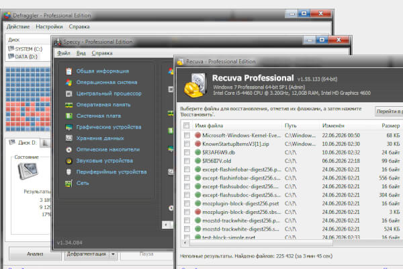Viewport: 403px width, 269px height.
Task: Click the Defraggler title bar icon
Action: point(7,15)
